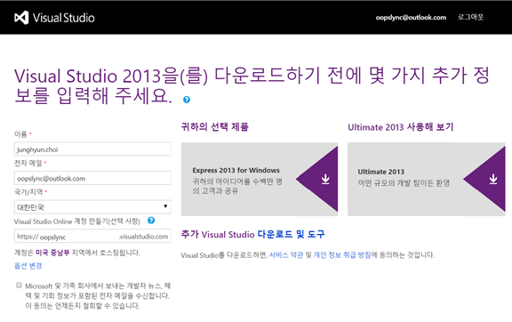Select the Ultimate 2013 card

pos(426,179)
